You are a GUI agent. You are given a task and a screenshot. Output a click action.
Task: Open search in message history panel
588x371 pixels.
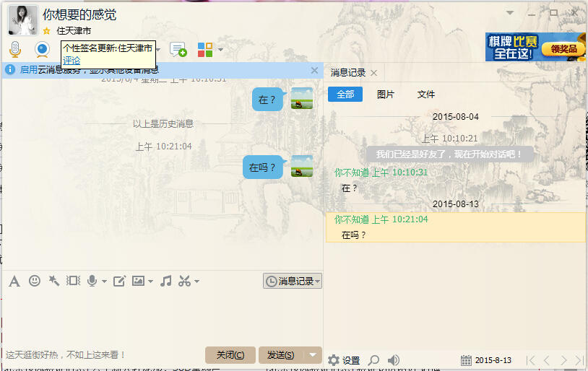pyautogui.click(x=373, y=359)
